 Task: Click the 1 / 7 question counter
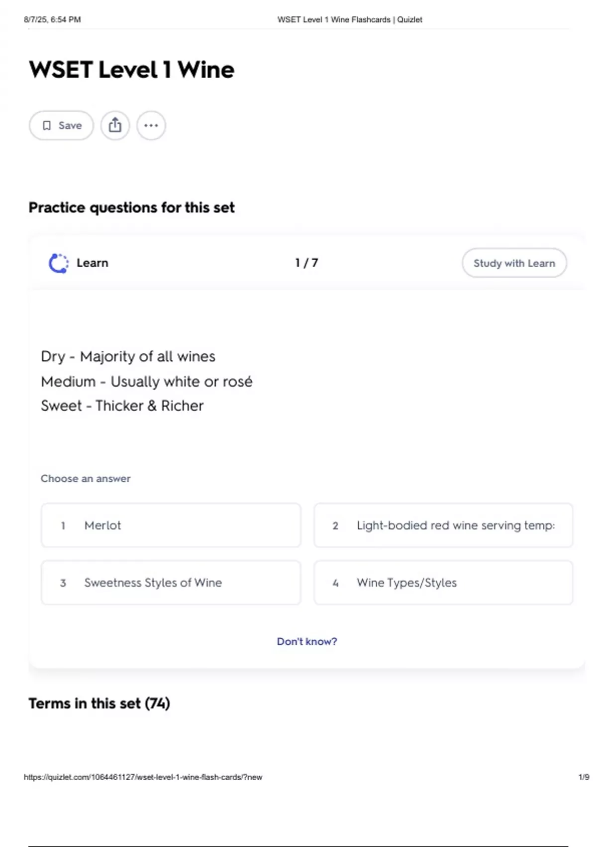pyautogui.click(x=306, y=263)
